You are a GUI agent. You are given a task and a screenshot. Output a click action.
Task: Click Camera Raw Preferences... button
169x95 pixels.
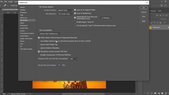coord(49,34)
